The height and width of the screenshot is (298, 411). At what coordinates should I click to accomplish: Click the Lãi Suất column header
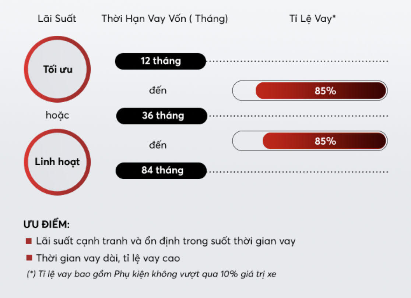[x=57, y=19]
